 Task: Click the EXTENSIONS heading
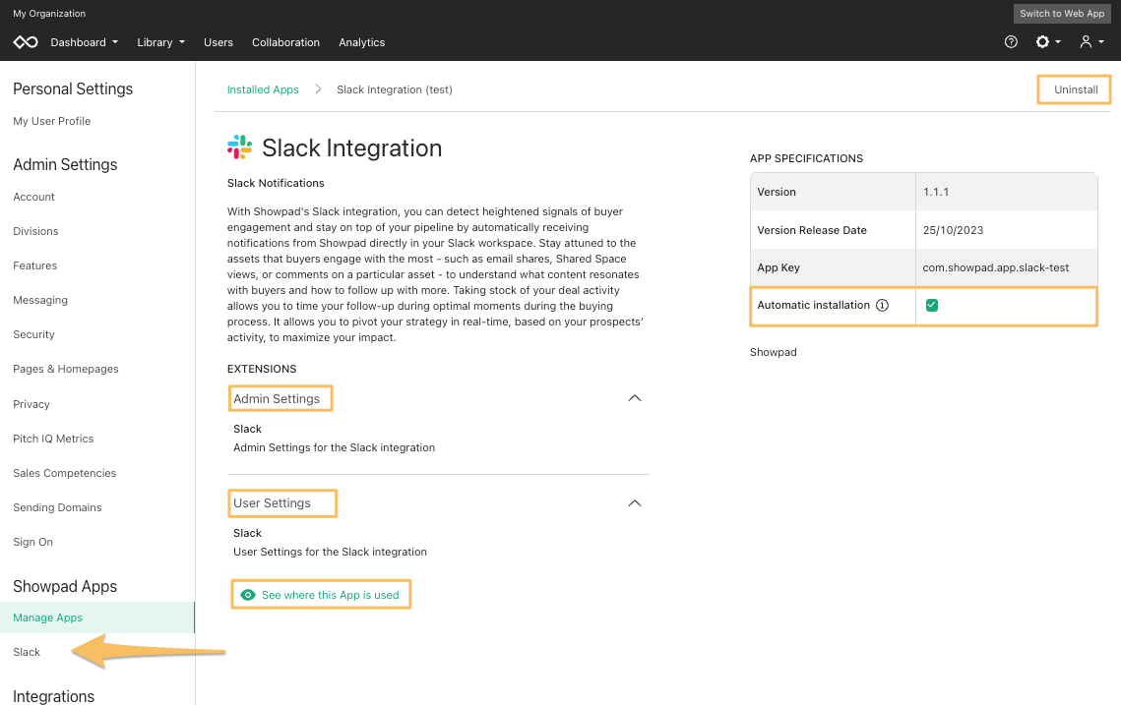click(x=262, y=369)
